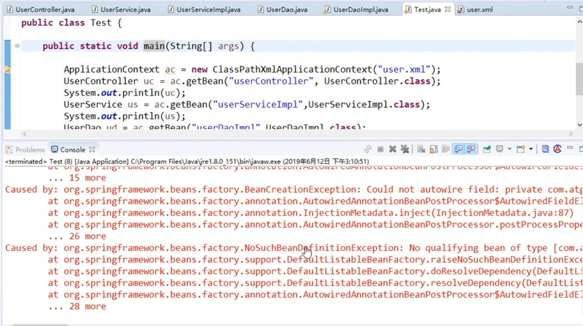Click the Display Selected Console icon
The height and width of the screenshot is (326, 583).
[500, 149]
